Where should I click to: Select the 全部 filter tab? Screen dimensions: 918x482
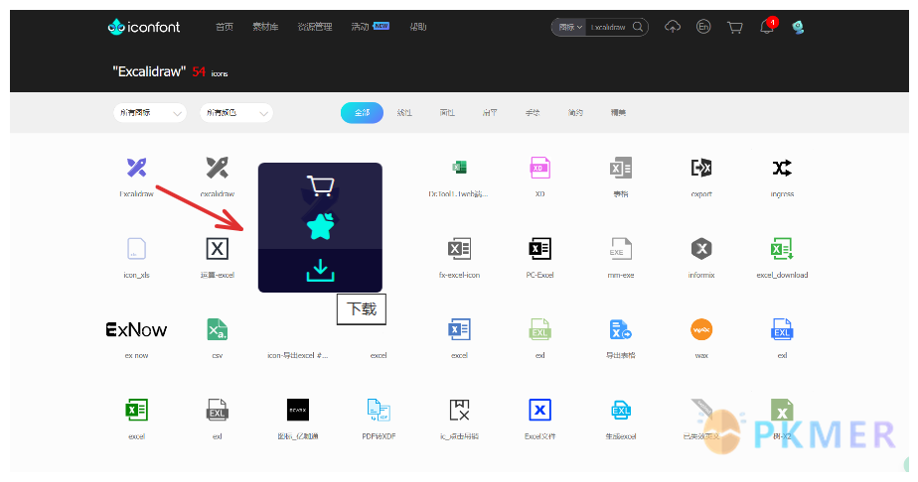(362, 113)
